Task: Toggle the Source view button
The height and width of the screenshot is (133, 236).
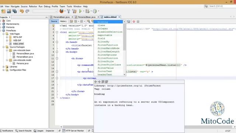Action: (54, 21)
